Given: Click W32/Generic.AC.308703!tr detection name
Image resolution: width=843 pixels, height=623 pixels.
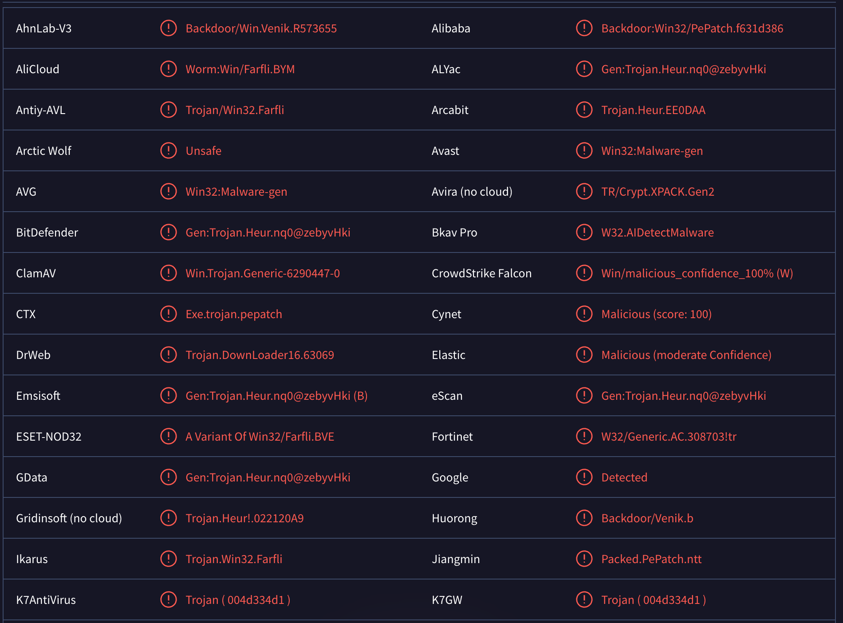Looking at the screenshot, I should pyautogui.click(x=669, y=437).
